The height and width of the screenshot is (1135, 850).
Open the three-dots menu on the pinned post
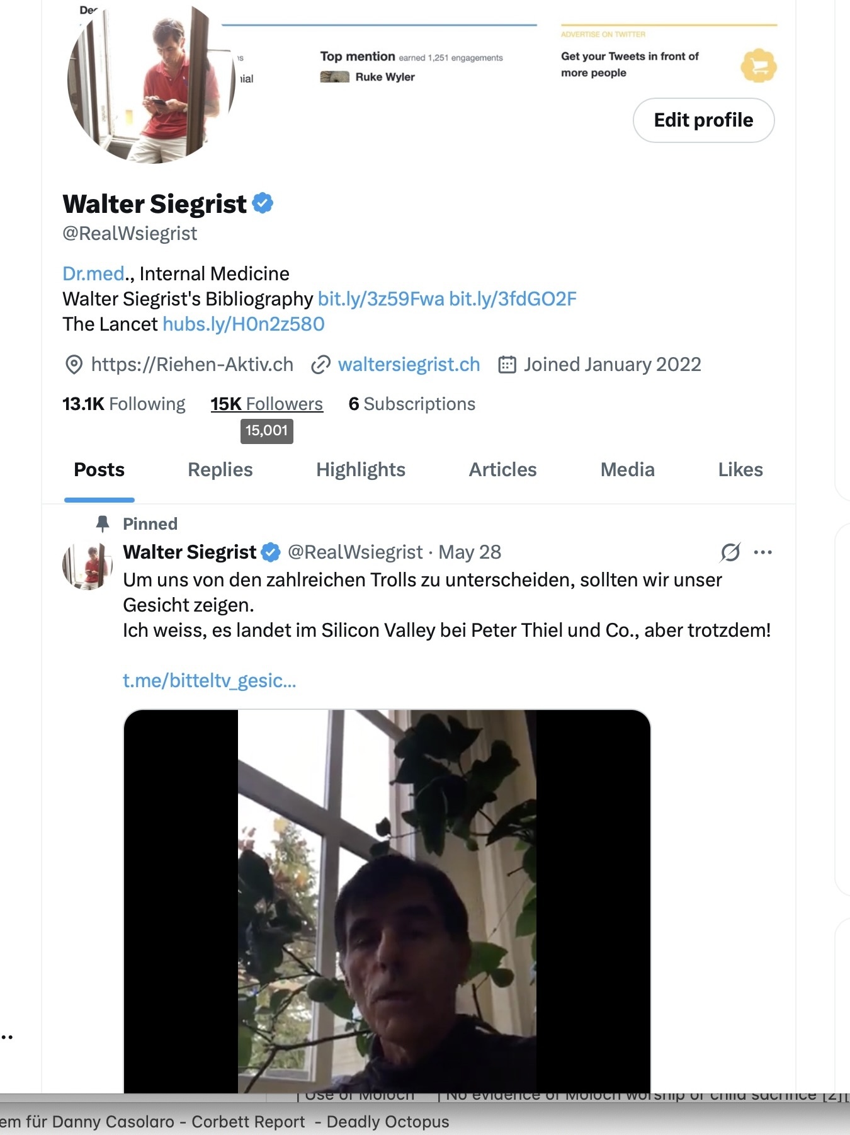point(762,552)
